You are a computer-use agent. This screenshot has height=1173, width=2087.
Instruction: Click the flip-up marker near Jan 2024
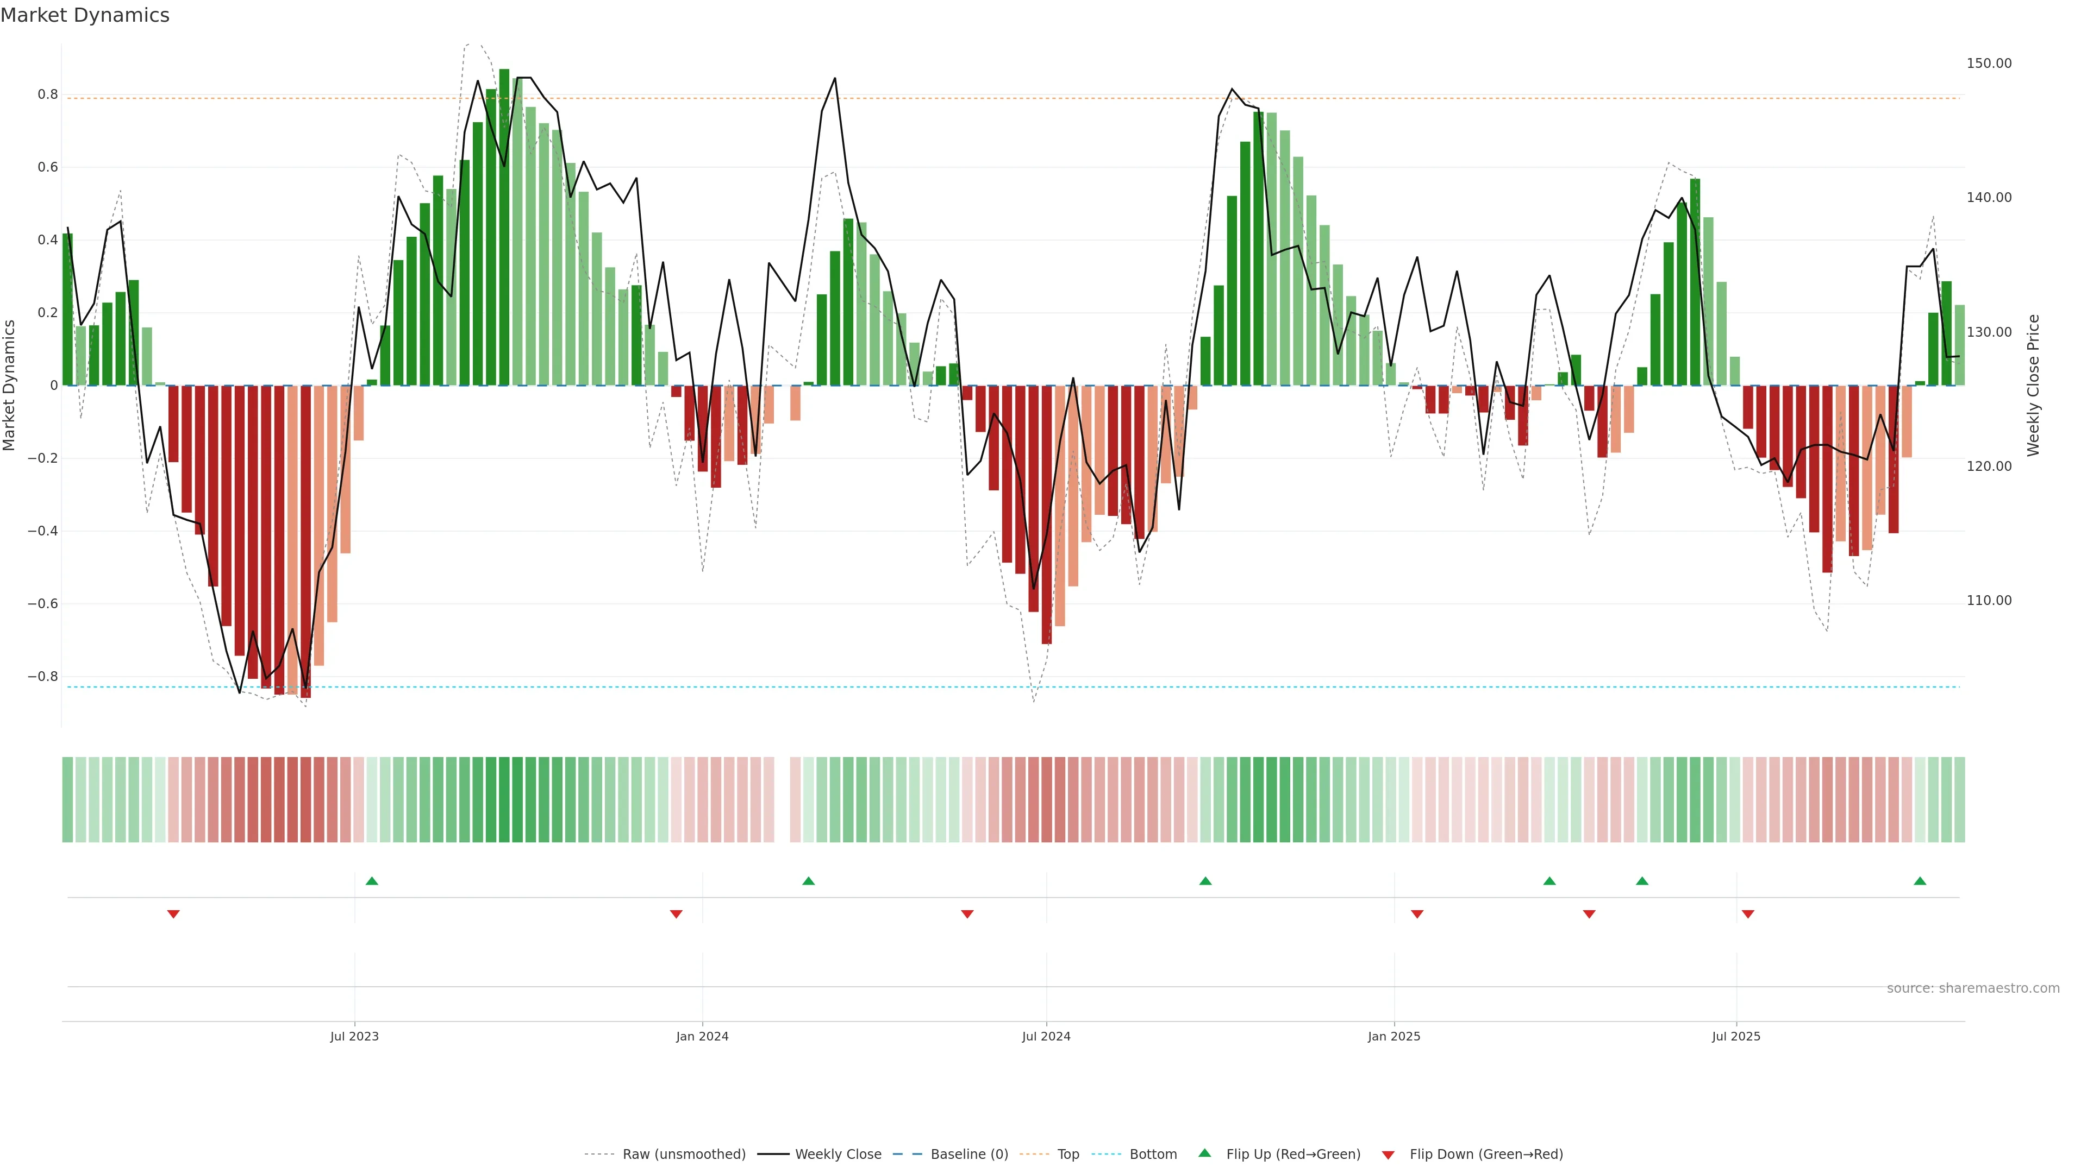809,881
